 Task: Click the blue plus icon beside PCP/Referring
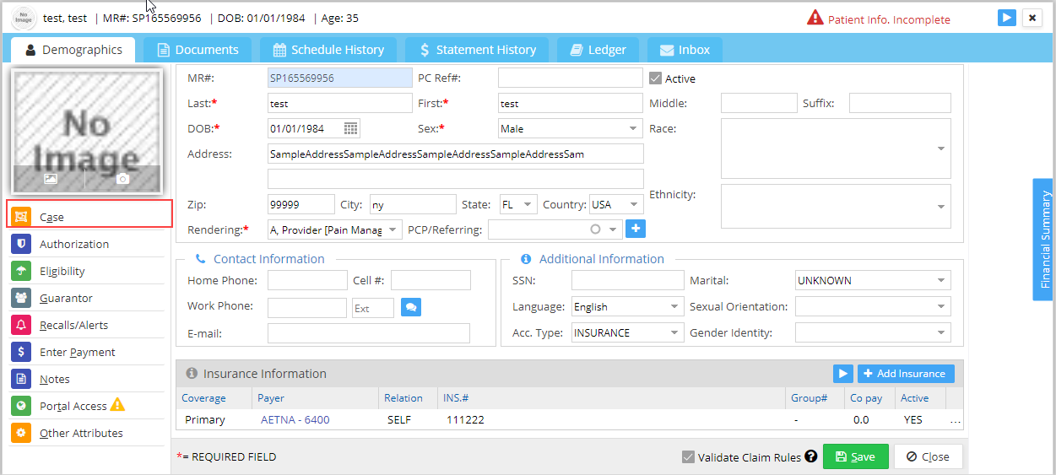point(635,229)
